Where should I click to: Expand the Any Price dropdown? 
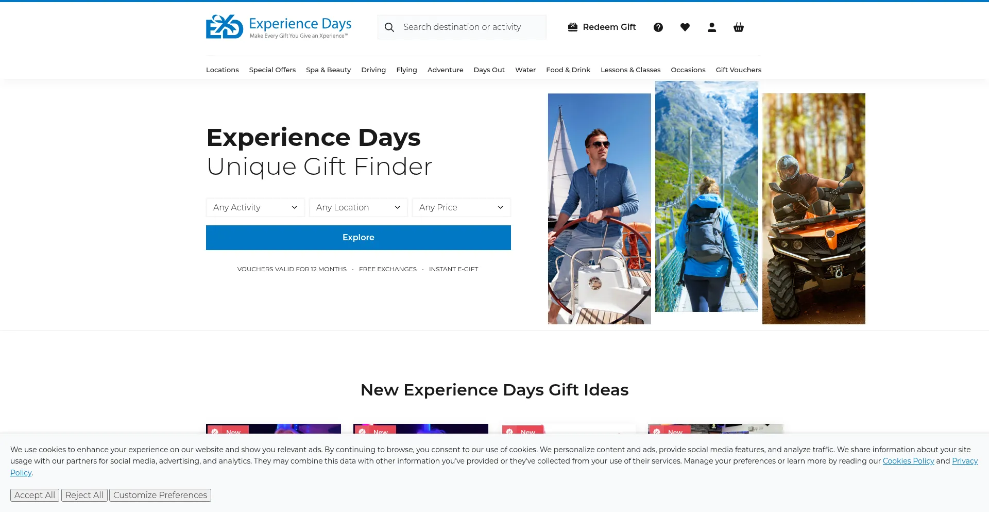pyautogui.click(x=461, y=207)
